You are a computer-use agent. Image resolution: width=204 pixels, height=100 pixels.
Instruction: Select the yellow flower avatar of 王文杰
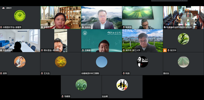click(61, 62)
